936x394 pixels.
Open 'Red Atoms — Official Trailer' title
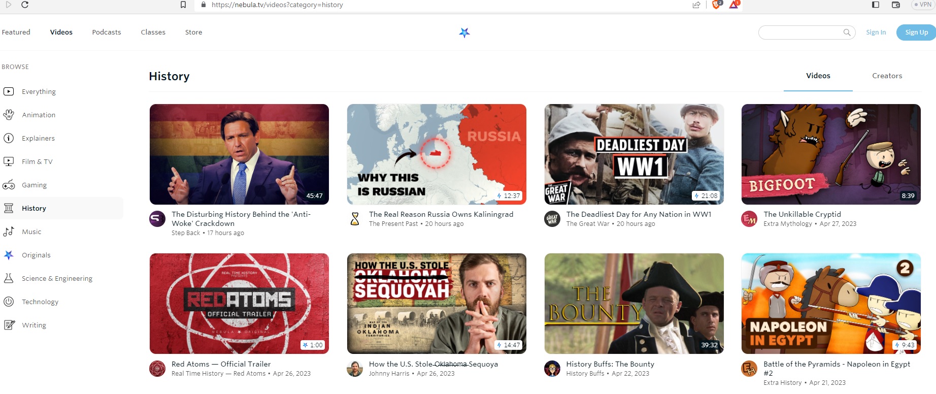(x=221, y=364)
